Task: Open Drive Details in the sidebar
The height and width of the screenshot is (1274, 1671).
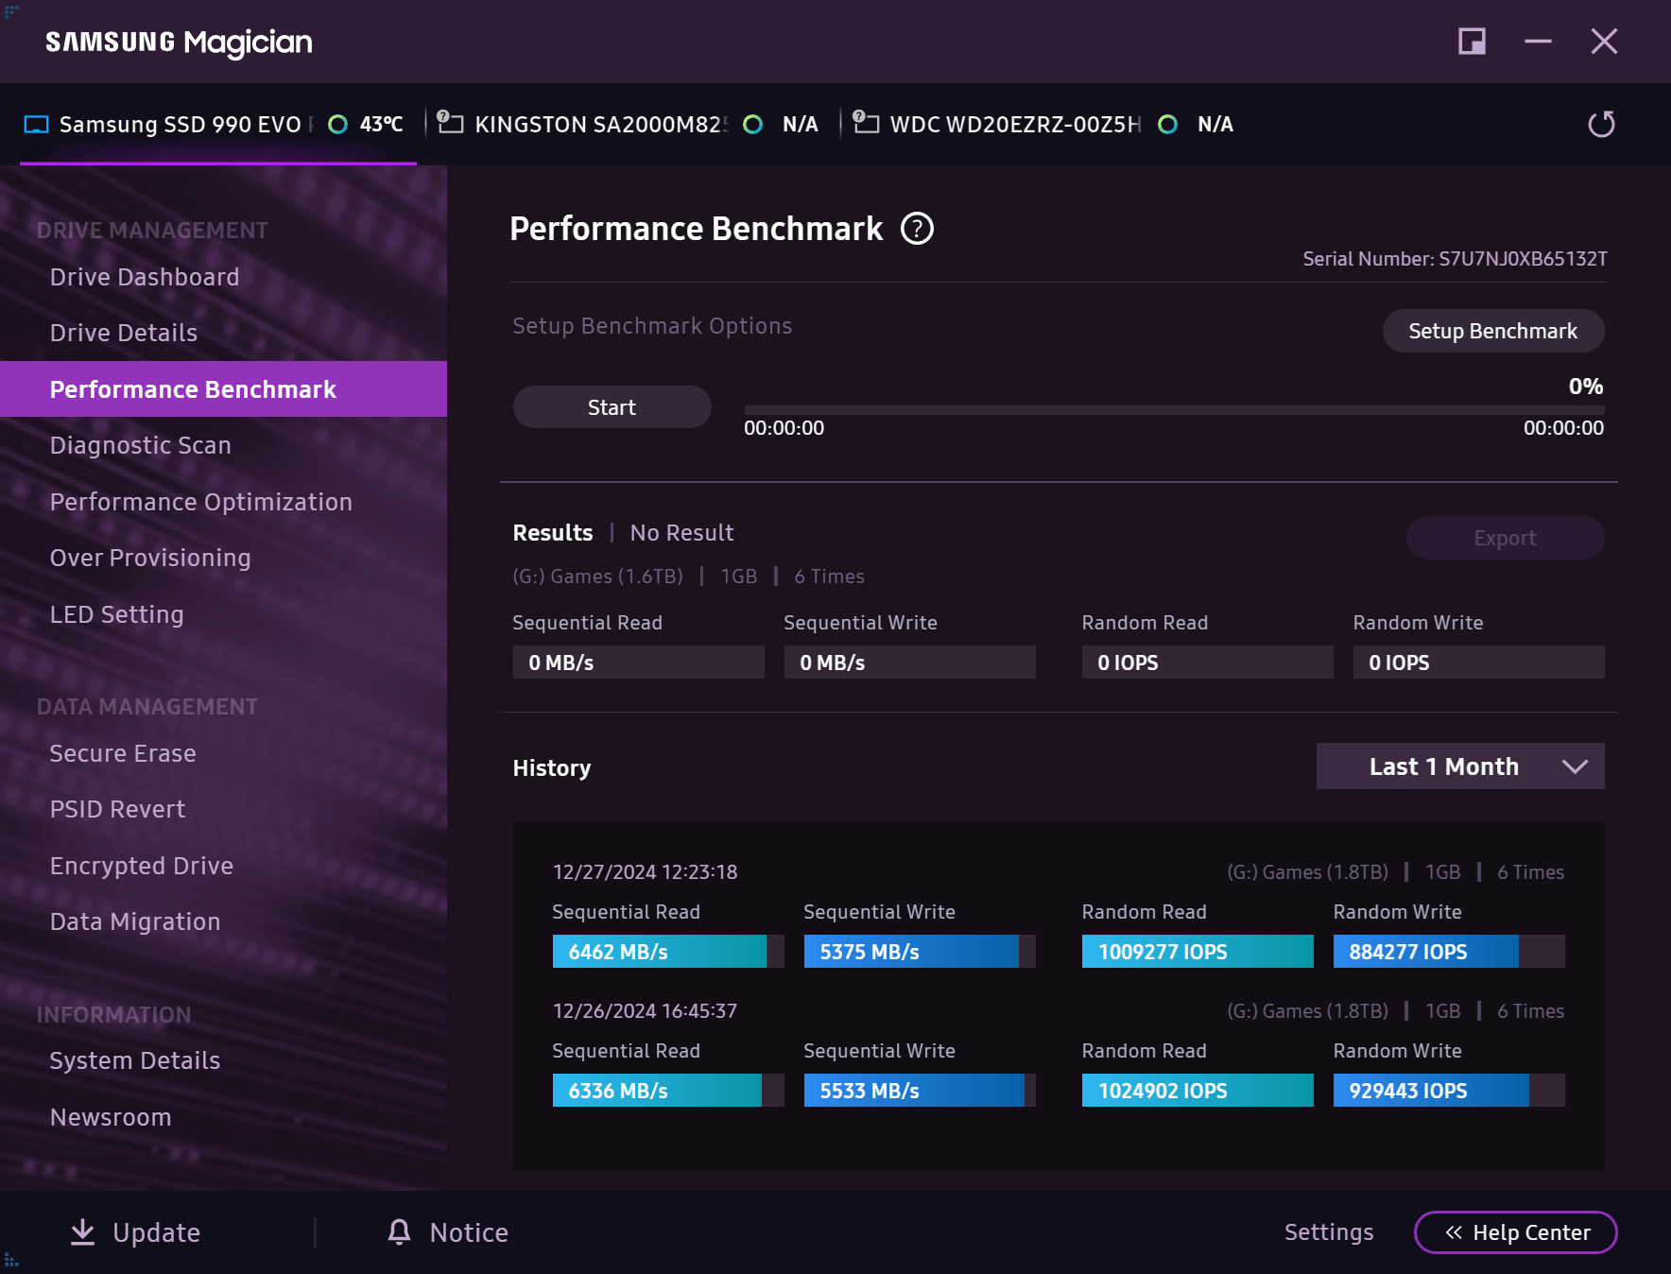Action: pyautogui.click(x=124, y=333)
